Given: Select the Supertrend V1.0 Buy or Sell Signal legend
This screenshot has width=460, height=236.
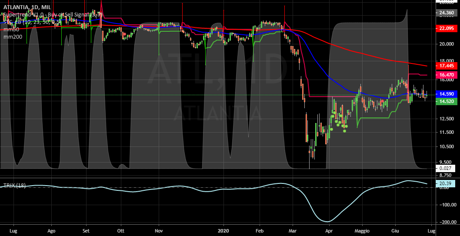Looking at the screenshot, I should [53, 14].
